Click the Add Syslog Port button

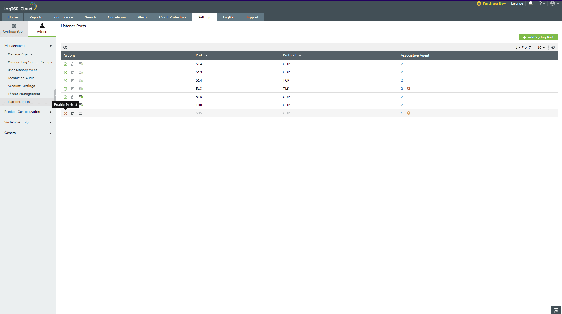(538, 37)
